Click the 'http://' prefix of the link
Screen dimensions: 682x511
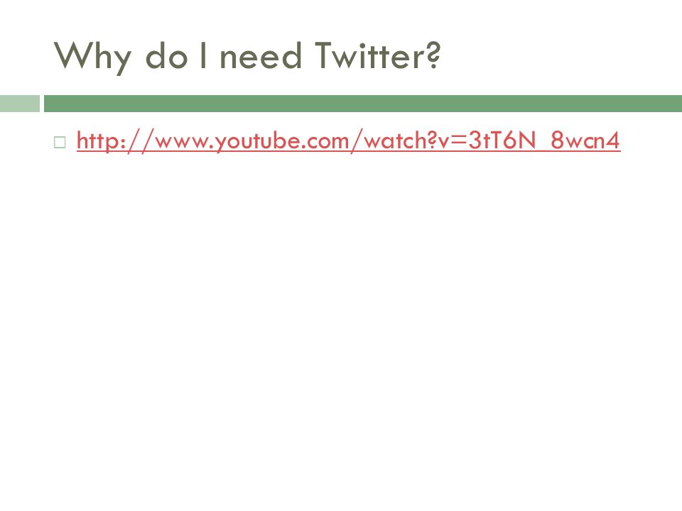[115, 141]
